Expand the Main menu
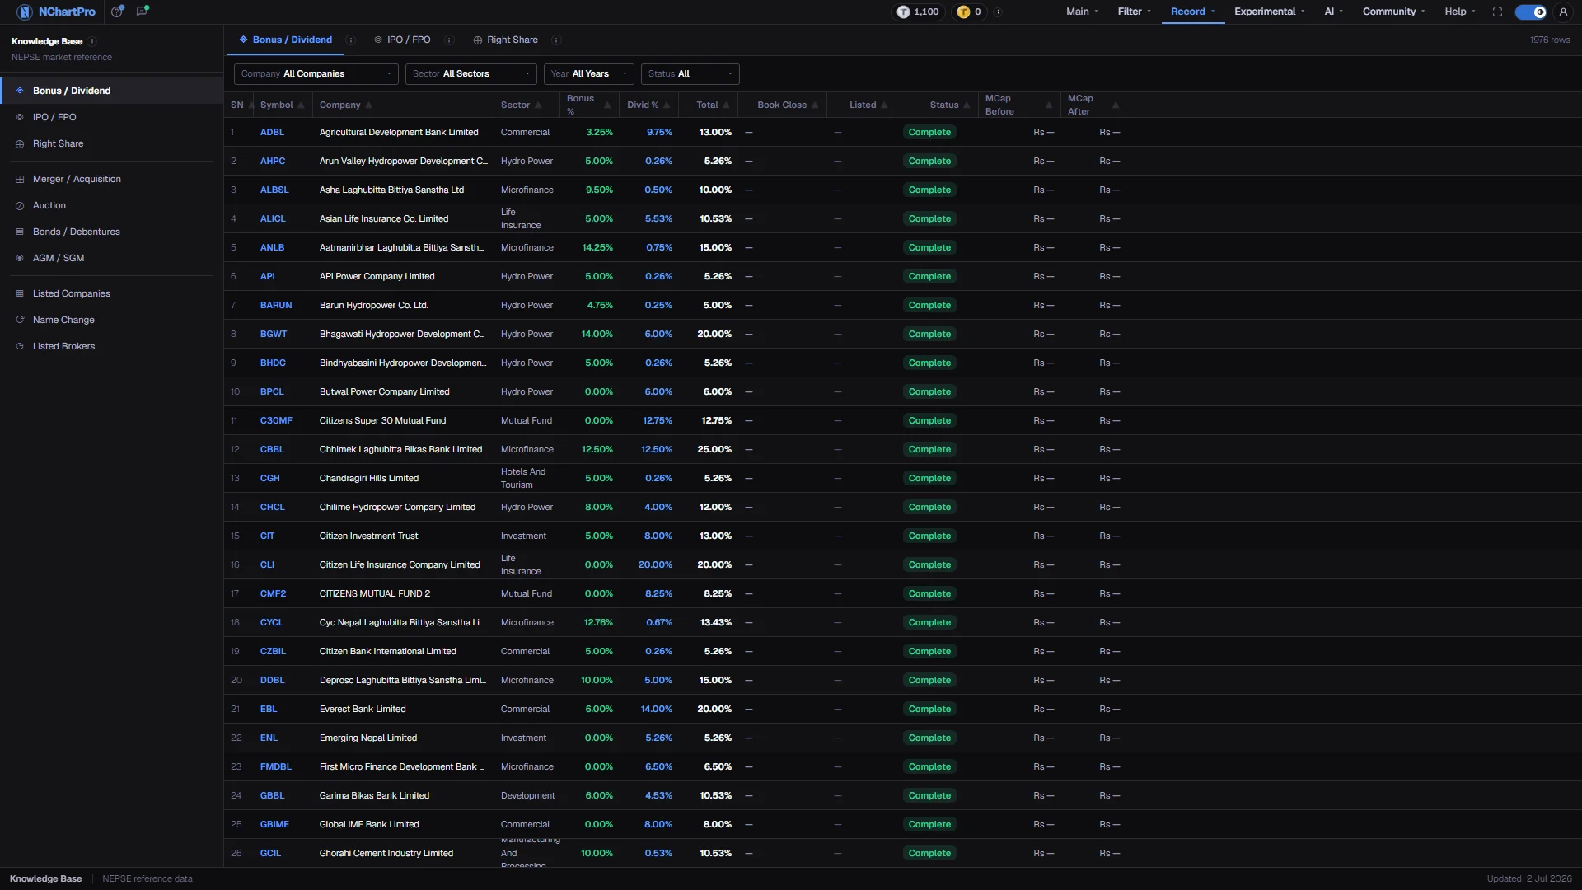 (x=1082, y=12)
